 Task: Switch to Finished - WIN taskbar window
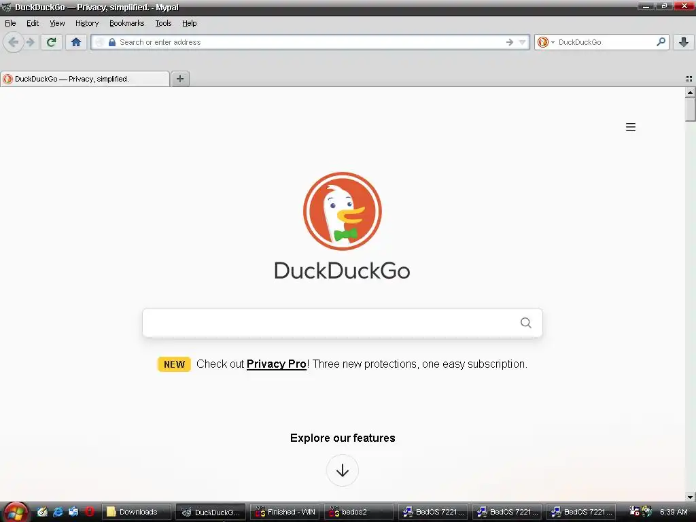[x=285, y=512]
